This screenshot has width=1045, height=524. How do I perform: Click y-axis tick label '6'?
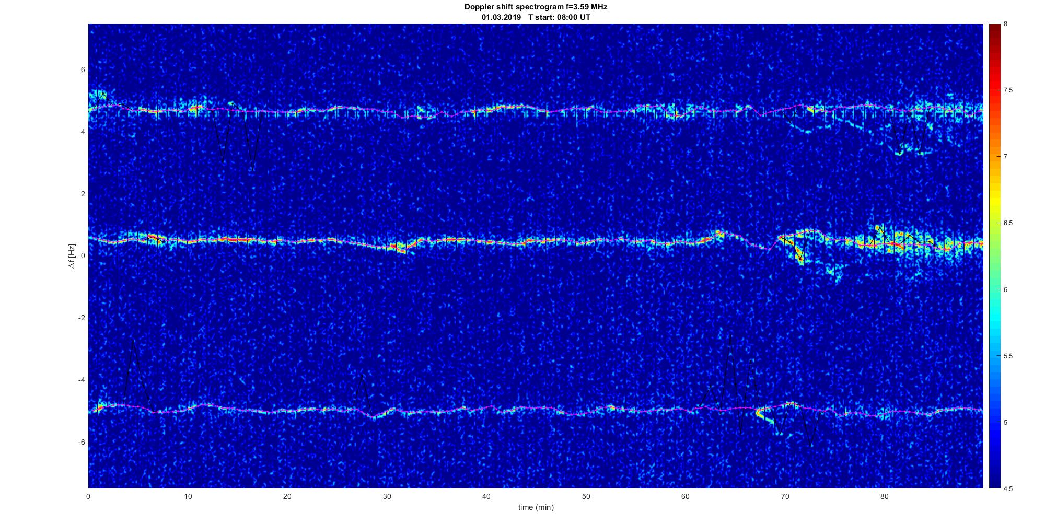83,69
